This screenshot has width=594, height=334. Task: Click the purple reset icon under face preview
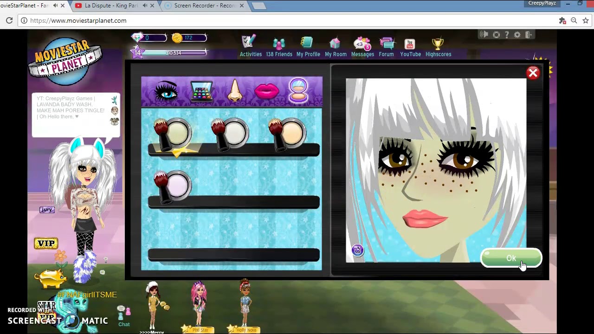[357, 250]
